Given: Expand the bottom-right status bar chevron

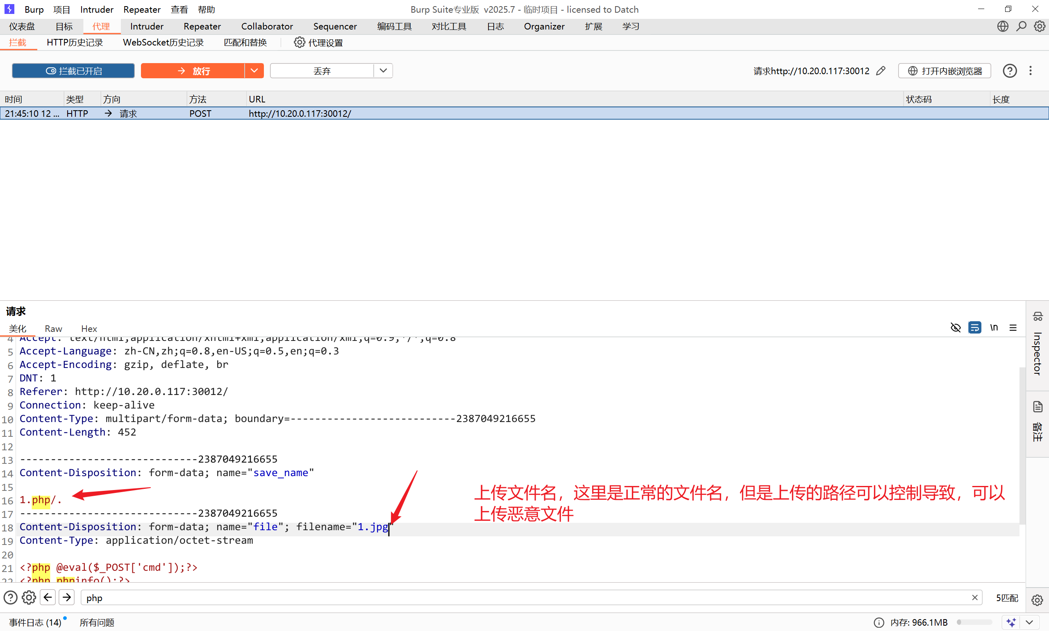Looking at the screenshot, I should 1029,622.
